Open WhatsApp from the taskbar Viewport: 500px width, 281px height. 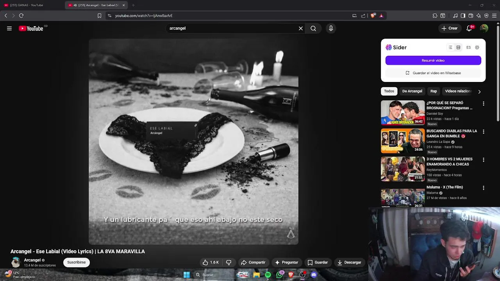click(x=279, y=275)
